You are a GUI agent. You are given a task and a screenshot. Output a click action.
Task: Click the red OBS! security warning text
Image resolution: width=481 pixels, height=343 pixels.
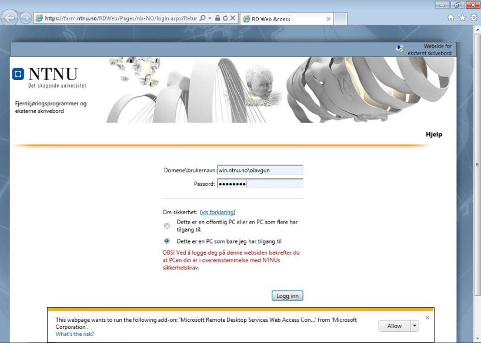(231, 260)
